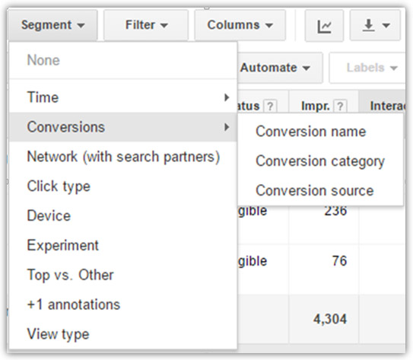Expand the Time submenu arrow

click(226, 97)
